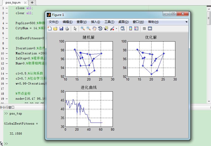
Task: Open the 窗口(W) menu in Figure 1
Action: (138, 22)
